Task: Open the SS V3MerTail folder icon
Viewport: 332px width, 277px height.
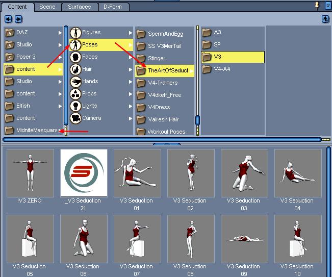Action: (x=141, y=46)
